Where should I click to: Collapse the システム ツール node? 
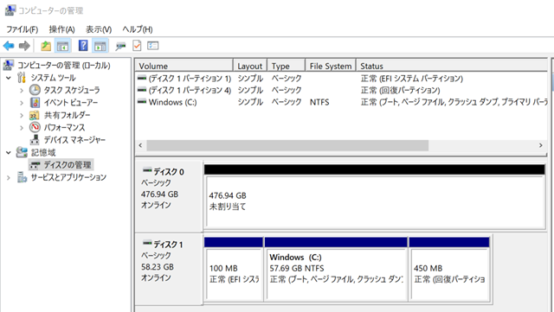click(9, 78)
